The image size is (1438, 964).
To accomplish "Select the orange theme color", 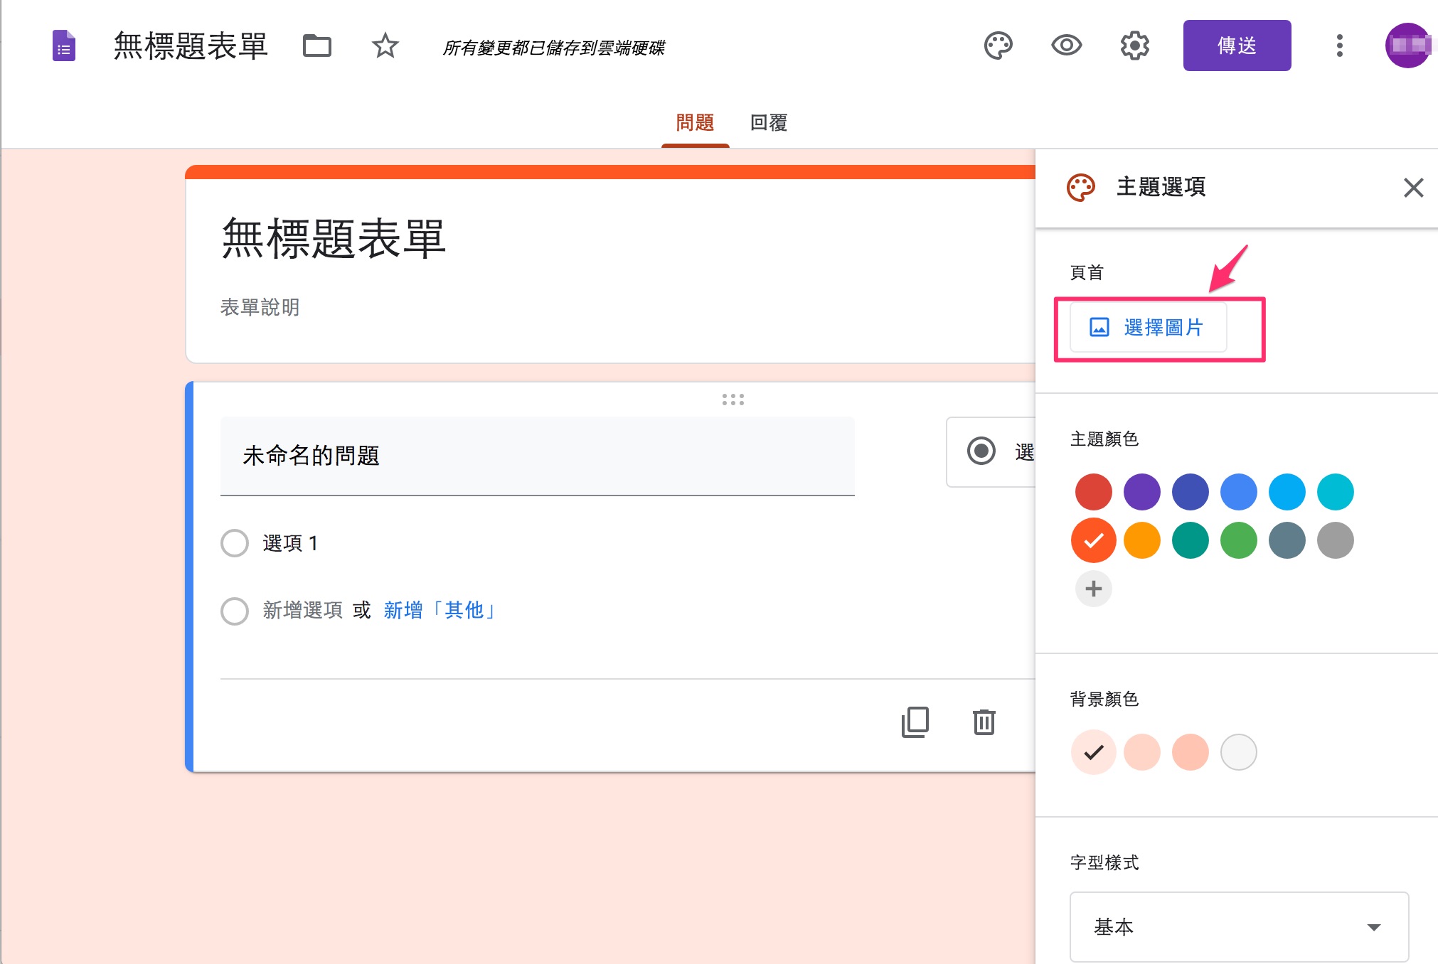I will 1141,540.
